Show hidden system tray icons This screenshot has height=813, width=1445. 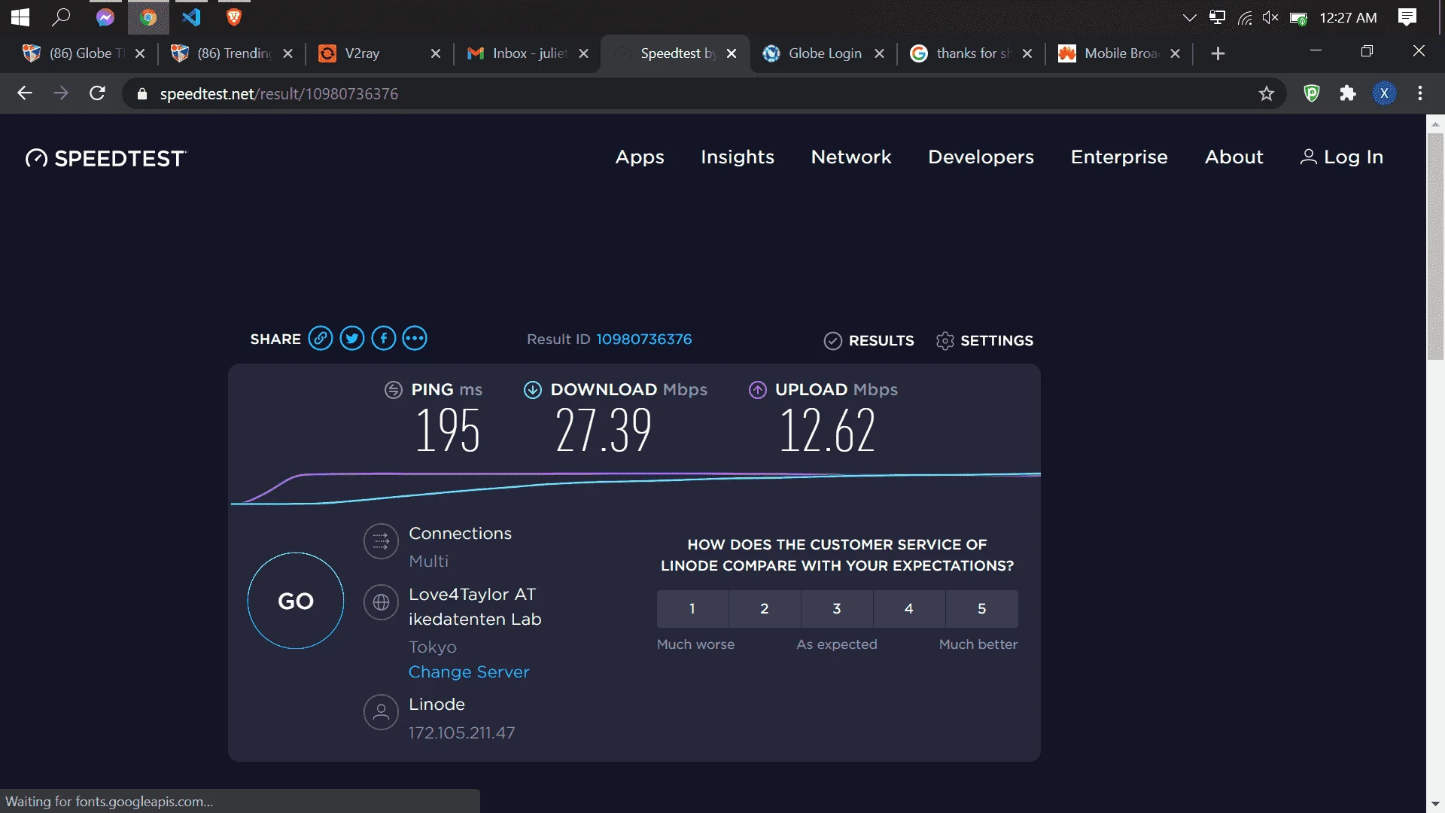tap(1189, 17)
